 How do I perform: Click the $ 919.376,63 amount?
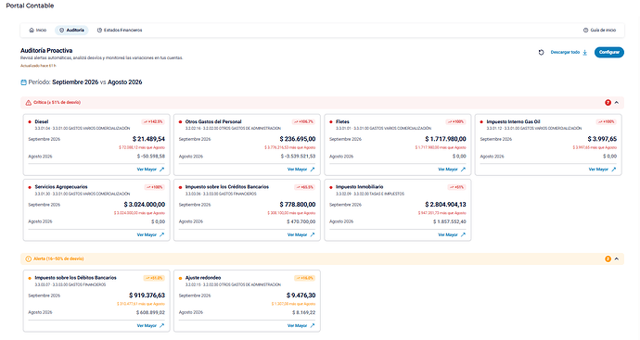[147, 296]
